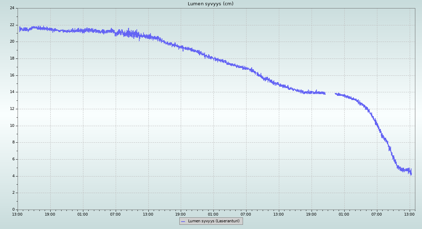The image size is (422, 229).
Task: Click the y-axis value 18
Action: coord(12,58)
